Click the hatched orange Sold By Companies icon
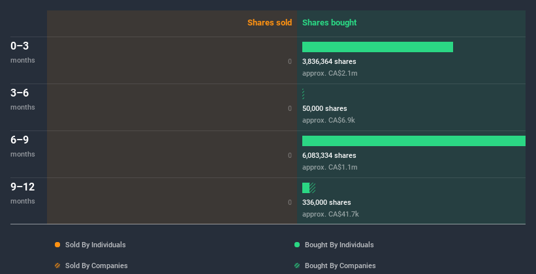The image size is (536, 274). 57,266
